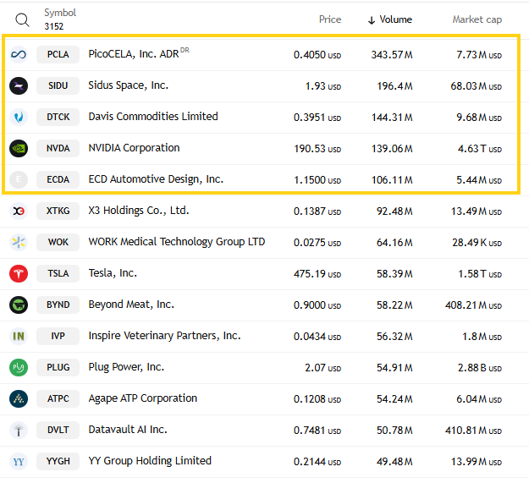Open the BYND ticker badge
Viewport: 529px width, 483px height.
point(58,305)
